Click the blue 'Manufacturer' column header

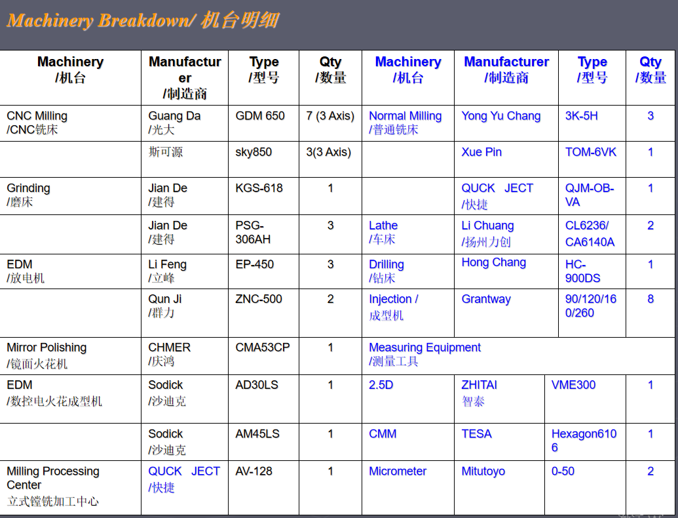pyautogui.click(x=506, y=77)
